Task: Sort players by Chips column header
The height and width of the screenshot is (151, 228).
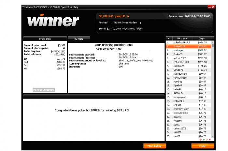Action: [202, 38]
